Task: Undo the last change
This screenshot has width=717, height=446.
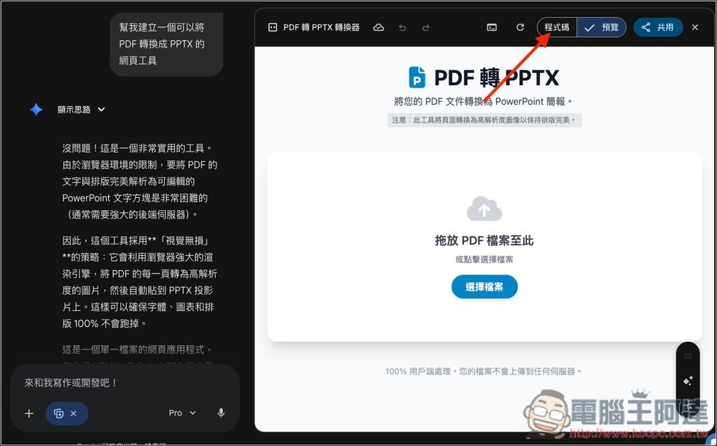Action: click(x=402, y=27)
